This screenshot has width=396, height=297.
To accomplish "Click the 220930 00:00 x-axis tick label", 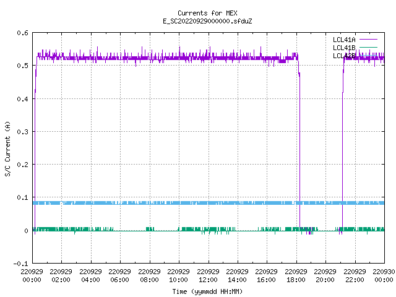I will point(384,275).
